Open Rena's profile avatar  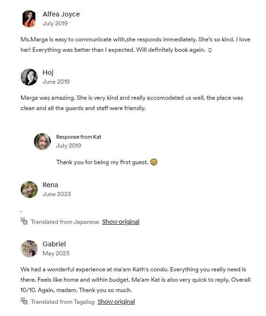coord(29,190)
